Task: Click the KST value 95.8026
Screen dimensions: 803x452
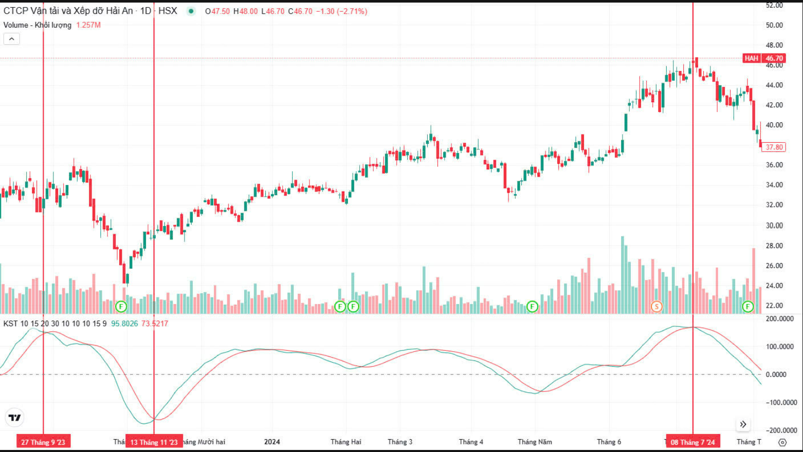Action: [x=124, y=324]
